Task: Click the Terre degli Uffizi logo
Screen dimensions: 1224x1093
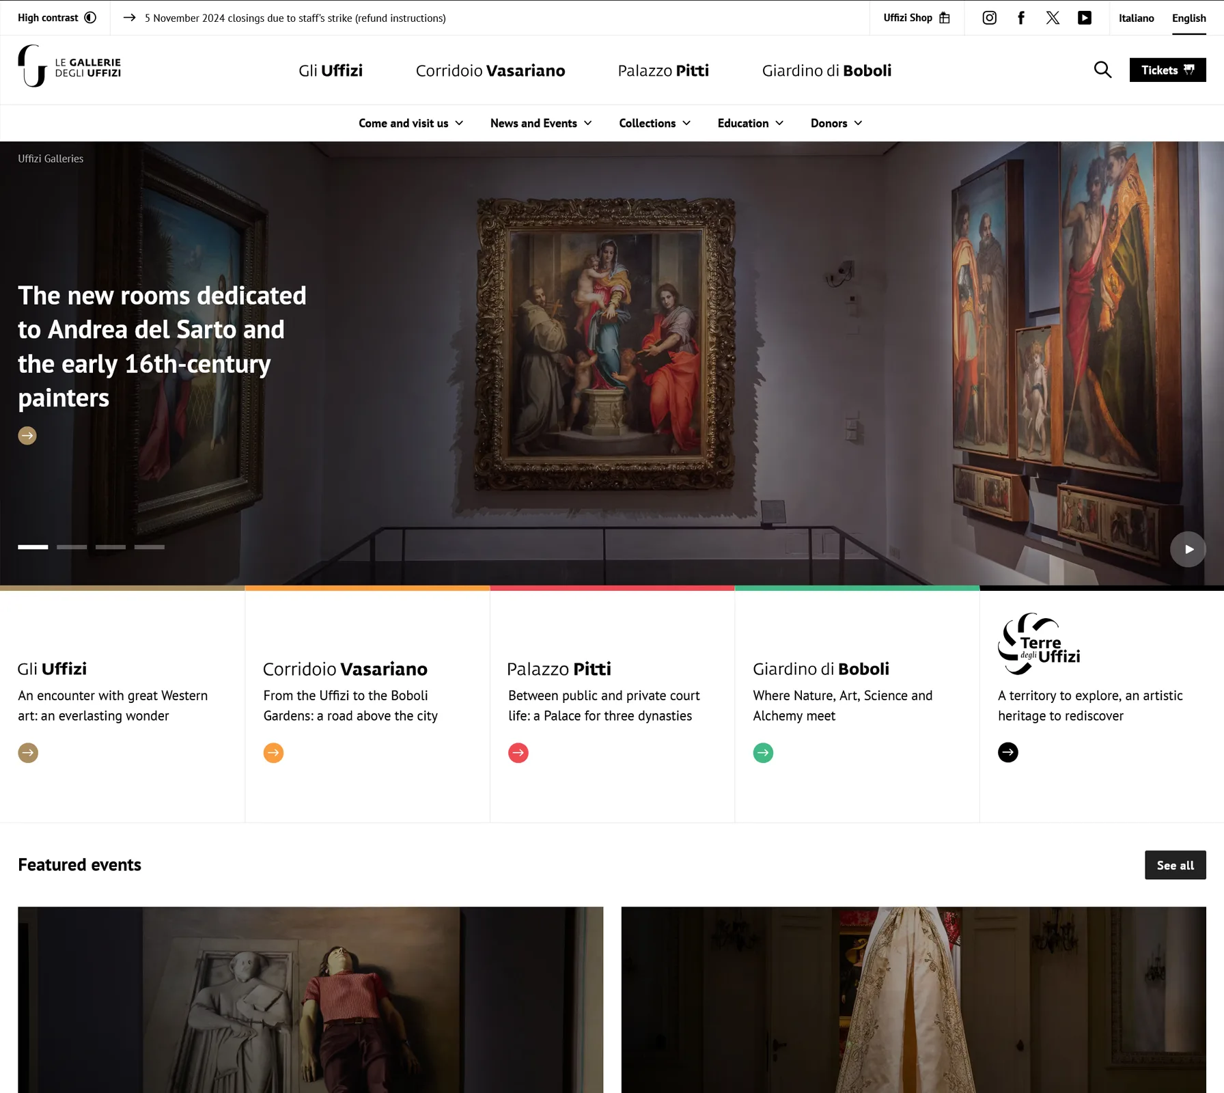Action: click(1039, 644)
